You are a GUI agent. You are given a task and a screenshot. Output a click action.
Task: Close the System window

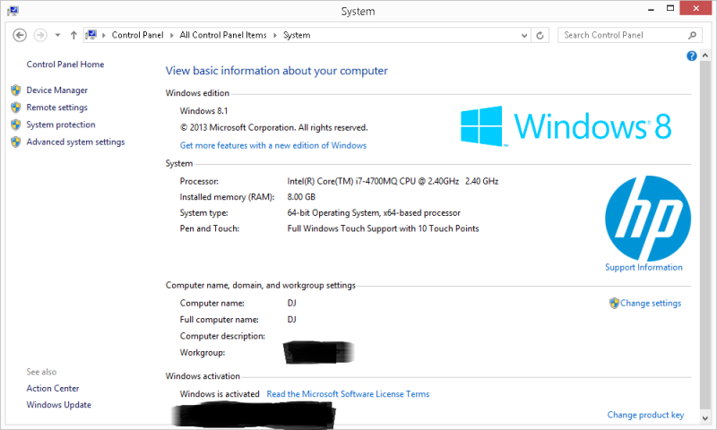point(696,8)
